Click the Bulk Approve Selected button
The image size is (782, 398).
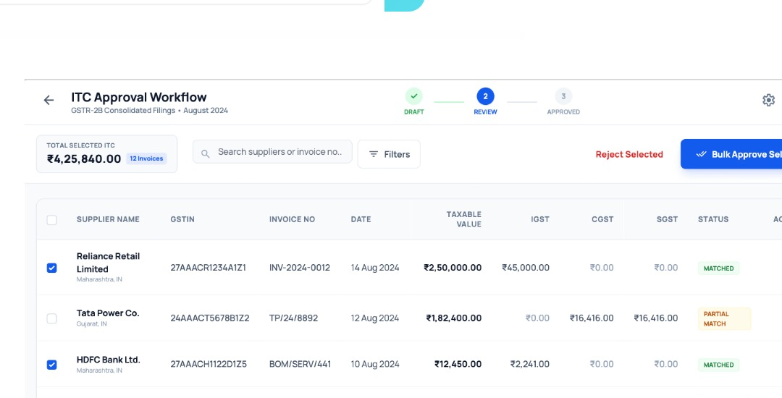coord(731,154)
